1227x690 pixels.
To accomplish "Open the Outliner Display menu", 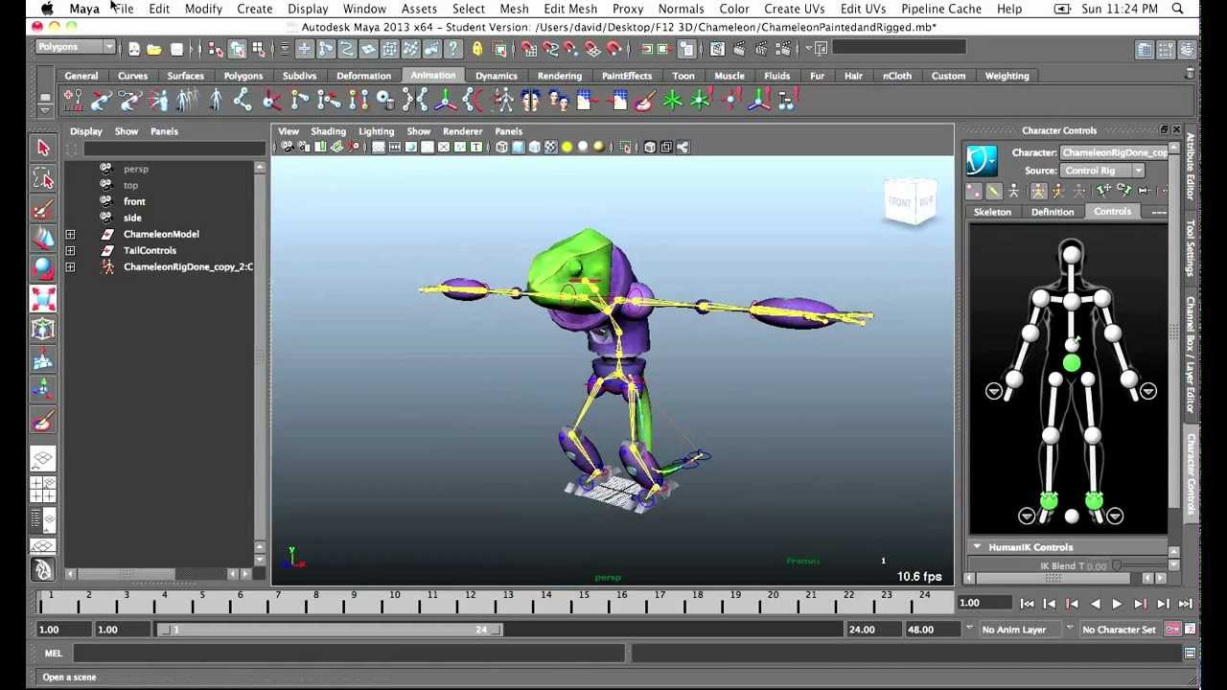I will 85,131.
